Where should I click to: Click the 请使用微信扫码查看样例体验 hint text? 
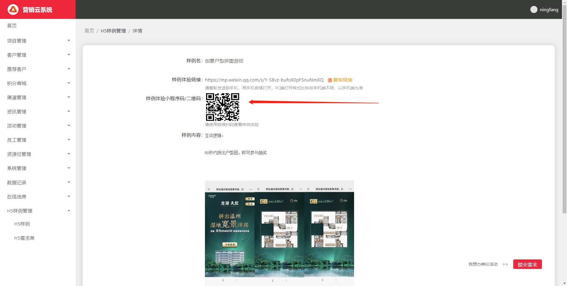232,125
